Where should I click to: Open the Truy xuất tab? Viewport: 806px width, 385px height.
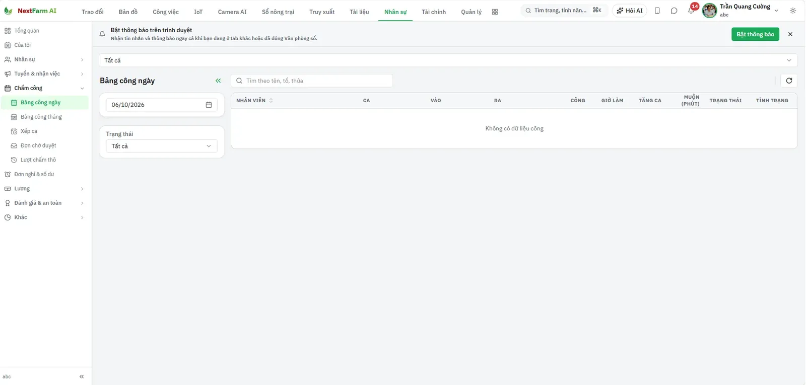(x=322, y=12)
